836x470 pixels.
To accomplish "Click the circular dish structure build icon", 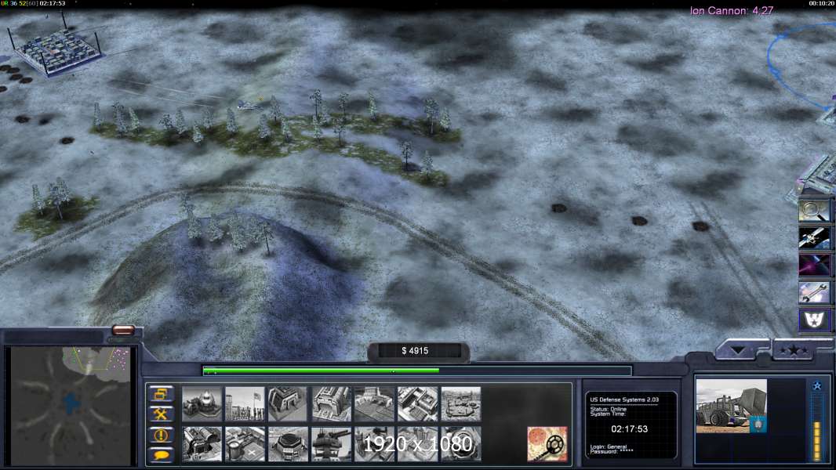I will [x=461, y=444].
